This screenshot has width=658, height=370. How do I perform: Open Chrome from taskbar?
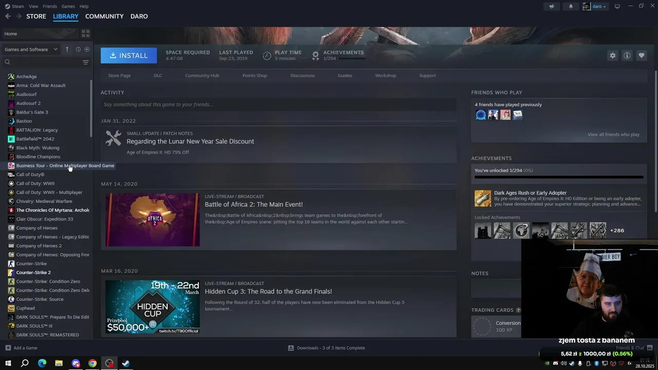(x=93, y=363)
